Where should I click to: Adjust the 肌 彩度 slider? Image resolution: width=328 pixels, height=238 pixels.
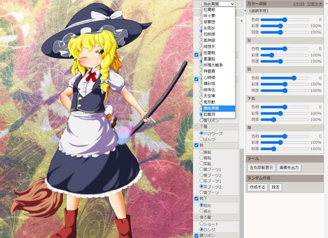point(285,84)
